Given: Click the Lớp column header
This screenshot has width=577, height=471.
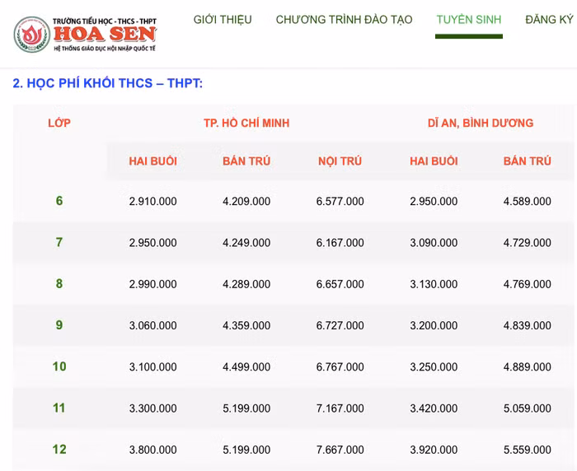Looking at the screenshot, I should [59, 123].
